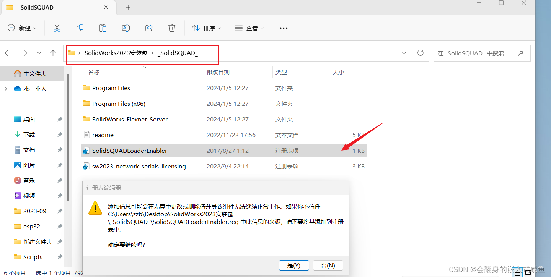Open 文档 in the navigation pane
This screenshot has height=277, width=551.
pyautogui.click(x=29, y=150)
